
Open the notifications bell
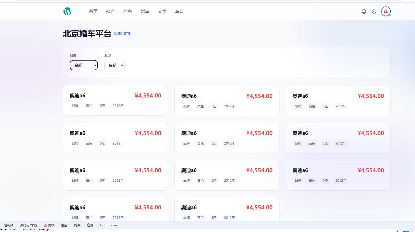pos(364,11)
